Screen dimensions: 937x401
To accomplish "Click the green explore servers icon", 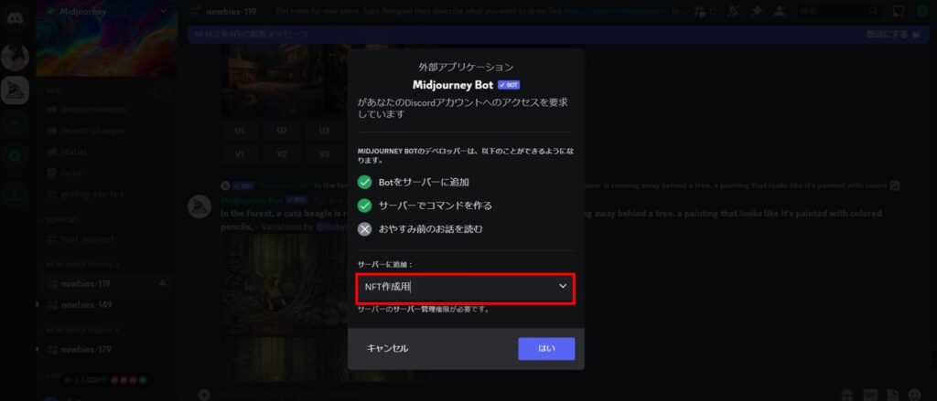I will (x=15, y=156).
